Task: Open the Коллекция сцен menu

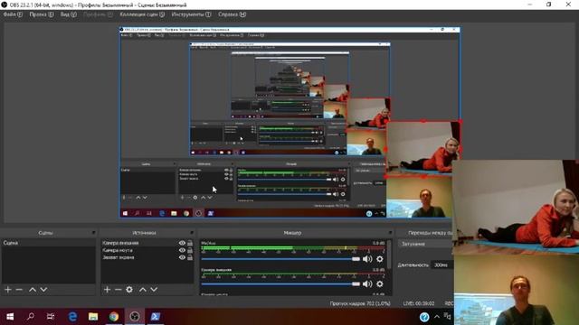Action: pos(142,14)
